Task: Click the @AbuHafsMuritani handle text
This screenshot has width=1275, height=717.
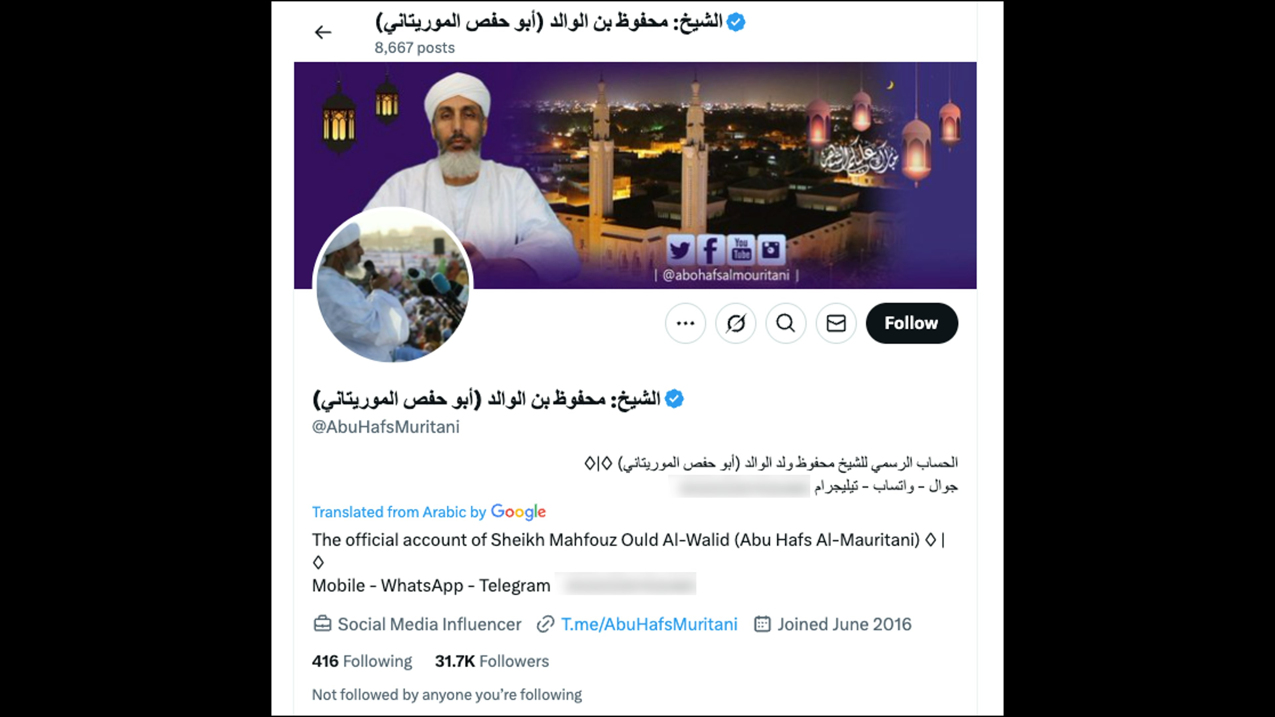Action: coord(385,427)
